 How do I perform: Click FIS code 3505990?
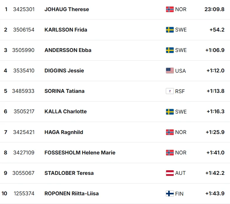(23, 50)
